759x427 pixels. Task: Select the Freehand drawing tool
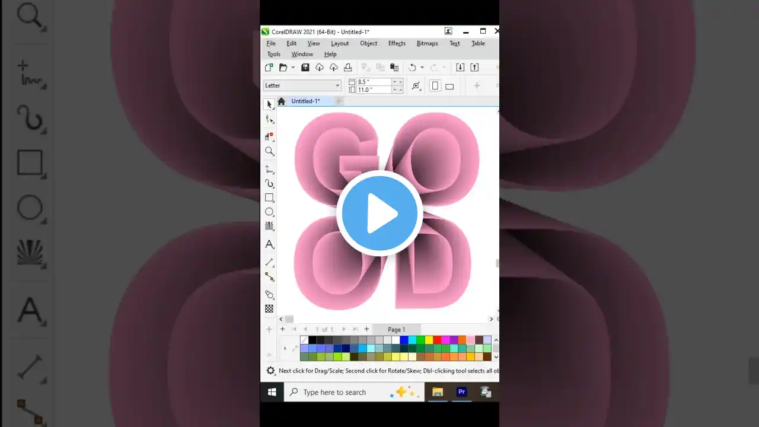tap(269, 169)
